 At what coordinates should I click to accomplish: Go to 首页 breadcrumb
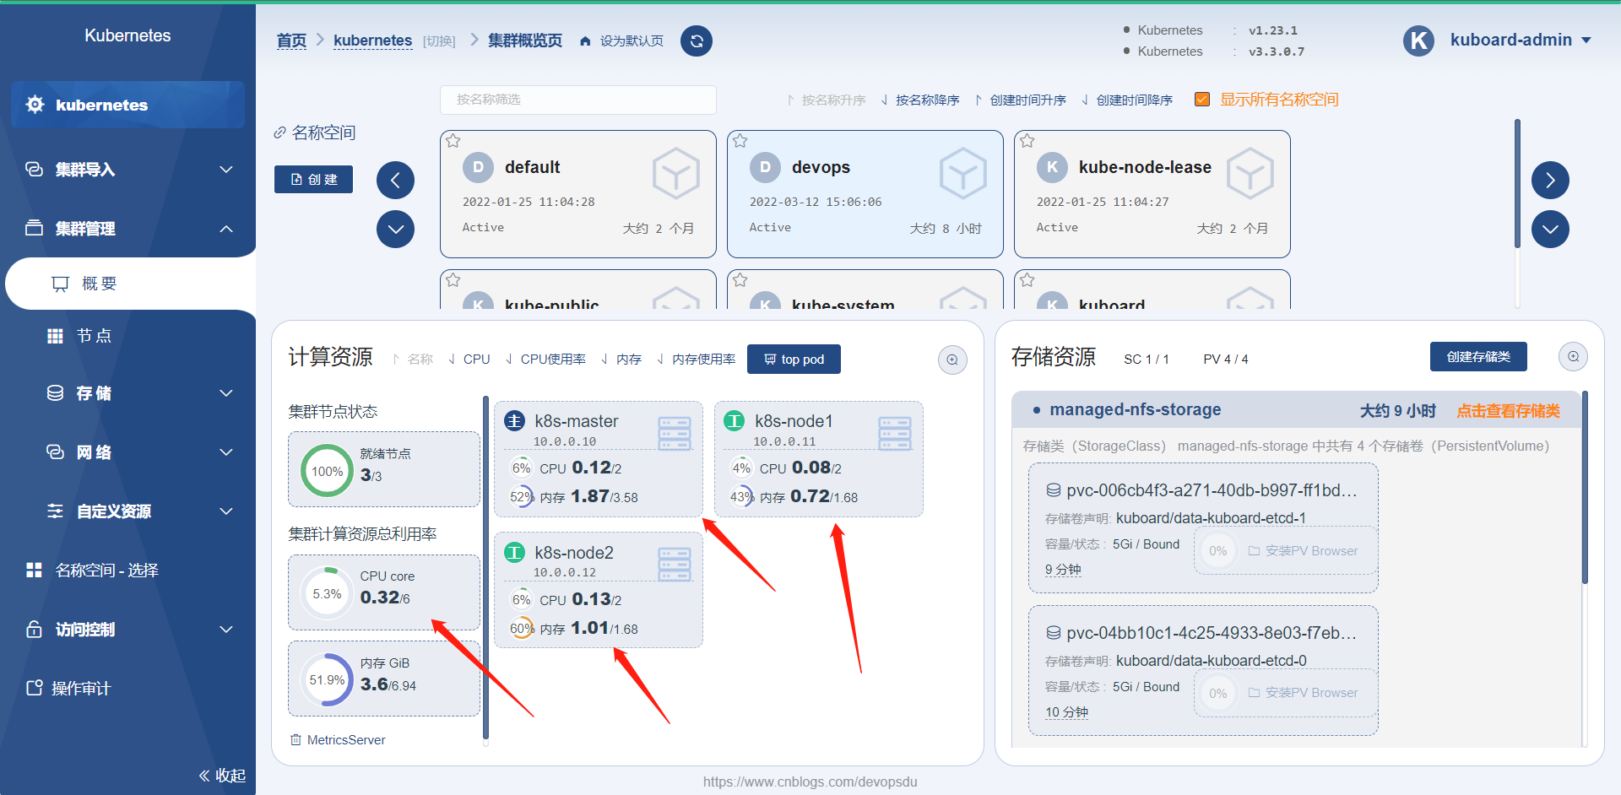pos(291,41)
